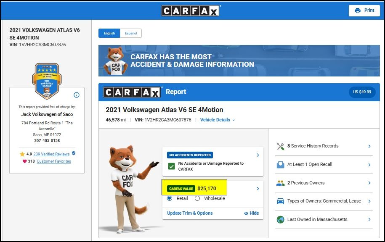Screen dimensions: 385x242
Task: Click Jack Volkswagen of Saco dealer name
Action: (x=47, y=114)
